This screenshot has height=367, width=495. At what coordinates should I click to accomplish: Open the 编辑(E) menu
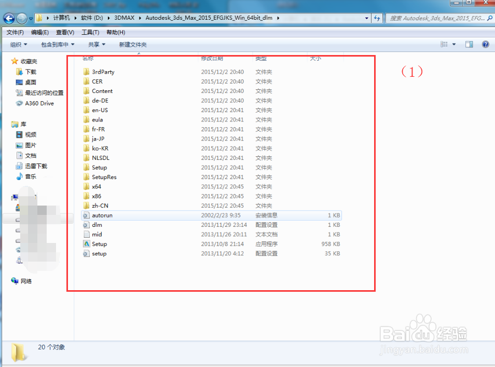[x=40, y=32]
